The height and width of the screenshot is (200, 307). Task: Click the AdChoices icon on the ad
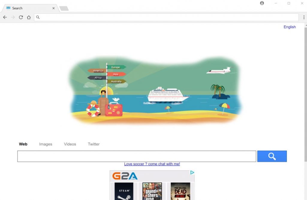tap(192, 172)
